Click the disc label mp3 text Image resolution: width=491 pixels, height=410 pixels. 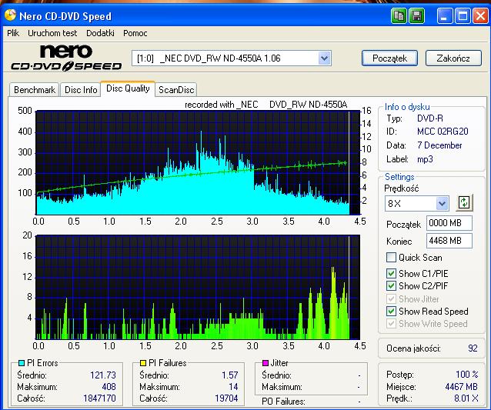click(x=425, y=159)
